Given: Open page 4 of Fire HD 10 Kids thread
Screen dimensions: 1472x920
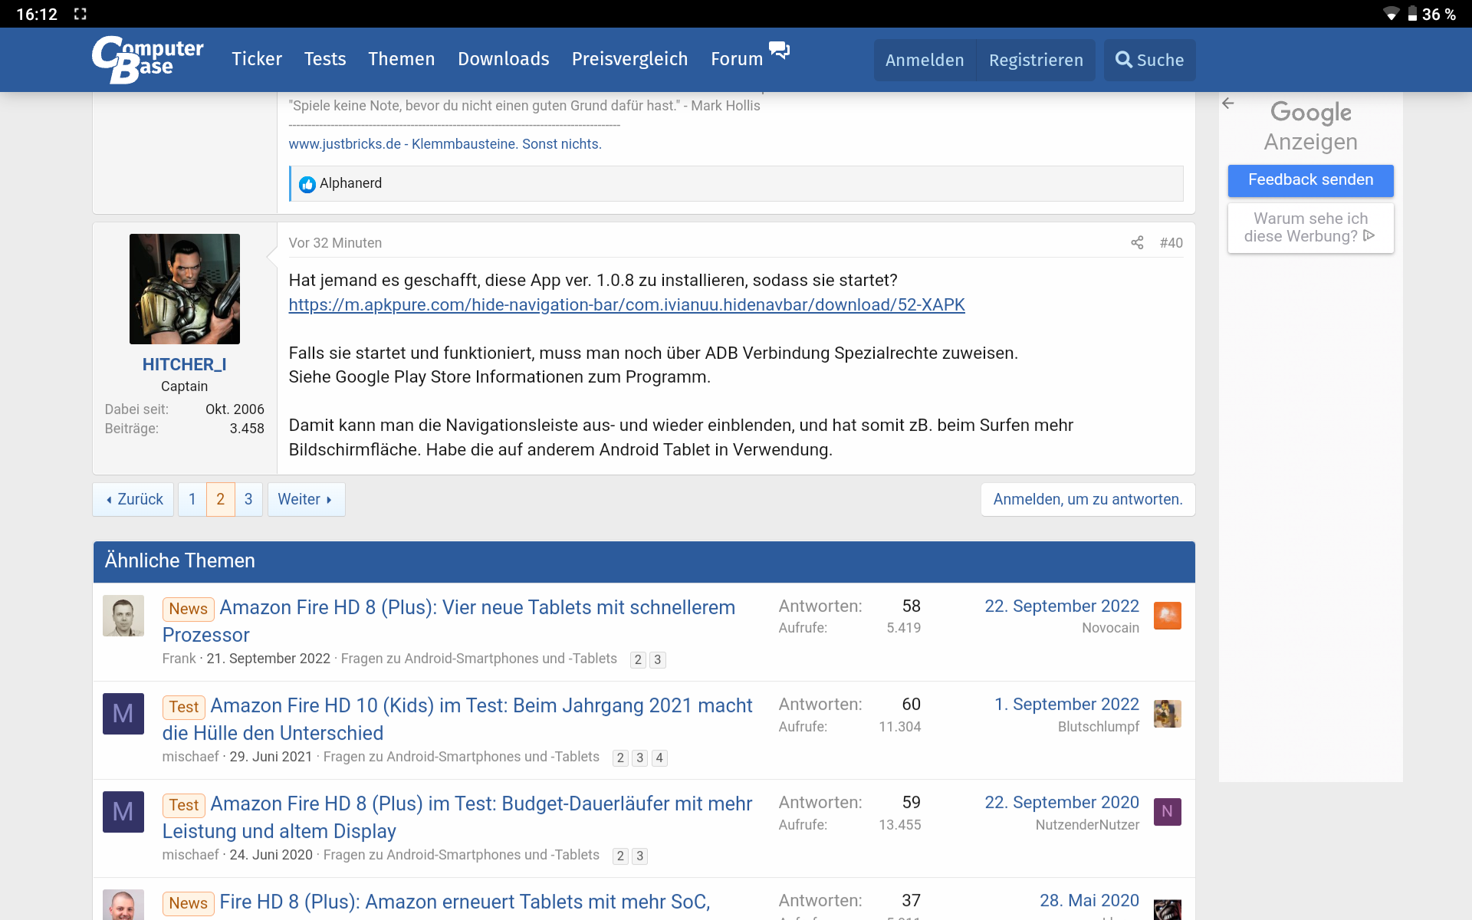Looking at the screenshot, I should [659, 758].
